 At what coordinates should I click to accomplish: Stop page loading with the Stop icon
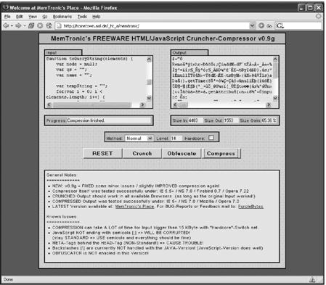[x=40, y=25]
